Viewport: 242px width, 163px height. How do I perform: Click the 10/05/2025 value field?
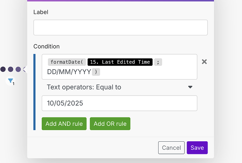(119, 103)
